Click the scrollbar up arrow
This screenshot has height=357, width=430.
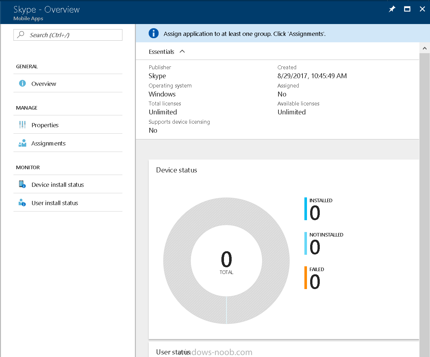coord(425,48)
